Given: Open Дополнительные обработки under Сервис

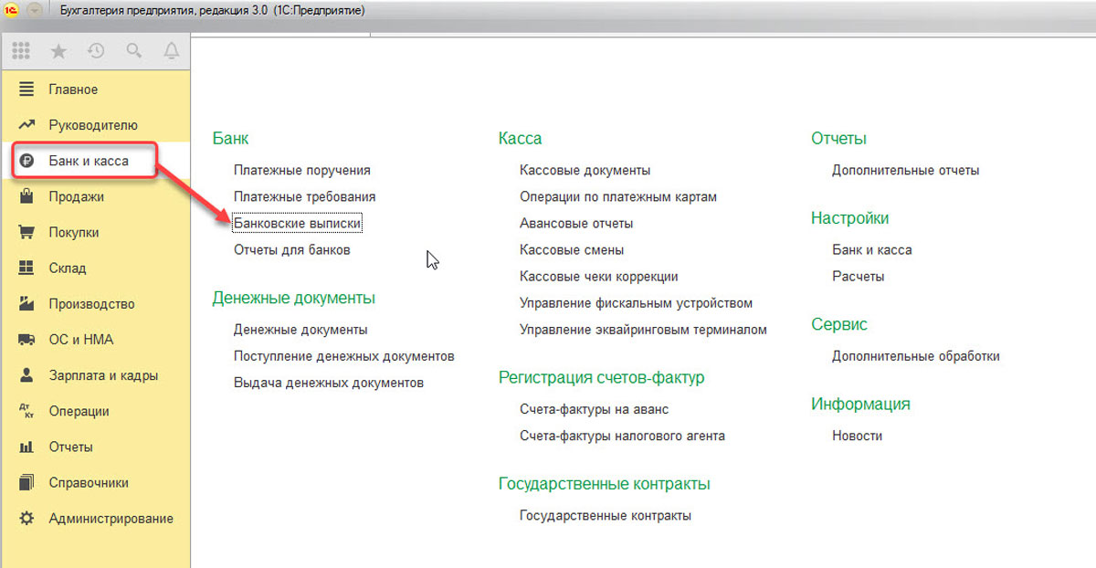Looking at the screenshot, I should (x=915, y=356).
